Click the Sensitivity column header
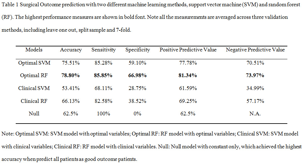Viewport: 304px width, 164px height. [x=103, y=50]
